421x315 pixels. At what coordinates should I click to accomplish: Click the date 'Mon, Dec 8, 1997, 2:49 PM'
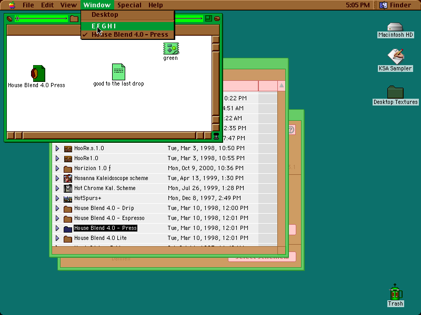click(x=204, y=198)
